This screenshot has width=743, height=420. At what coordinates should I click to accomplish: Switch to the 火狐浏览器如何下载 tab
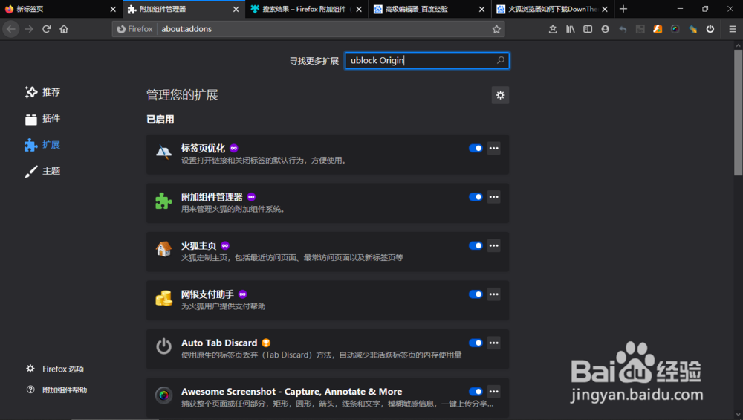coord(553,9)
